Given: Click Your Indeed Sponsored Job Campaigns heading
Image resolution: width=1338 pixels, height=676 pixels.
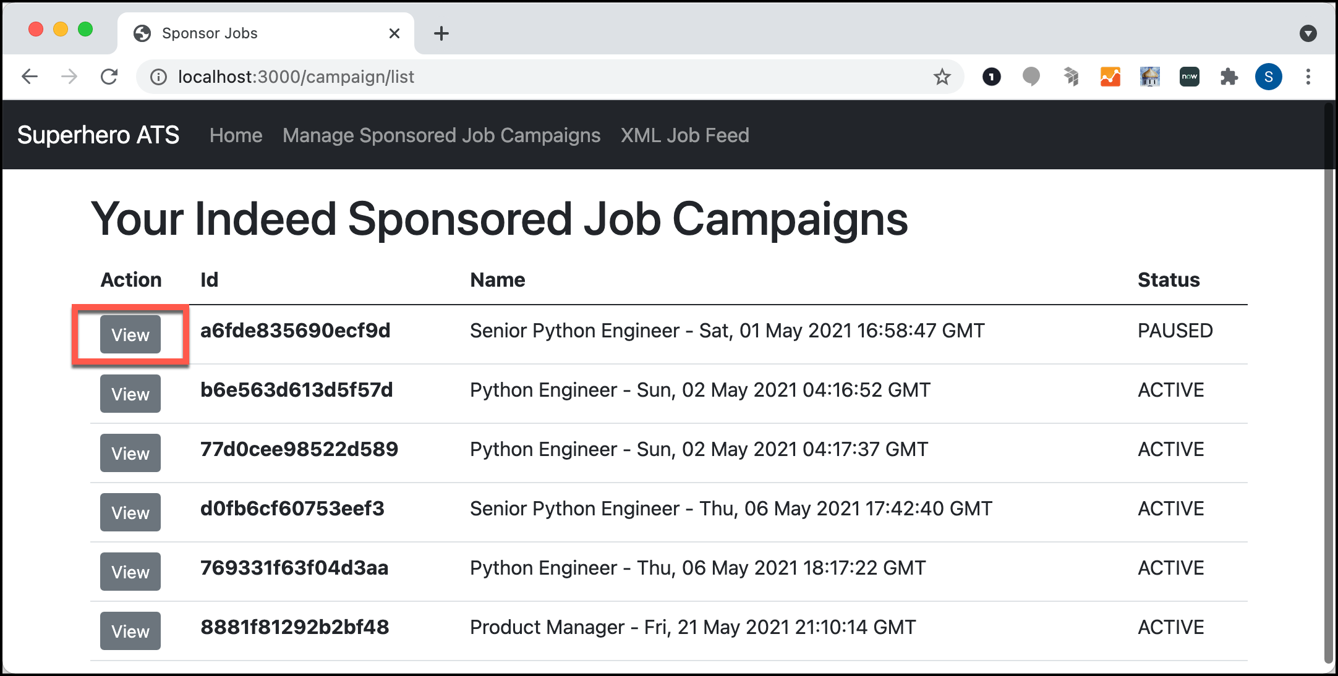Looking at the screenshot, I should (500, 219).
